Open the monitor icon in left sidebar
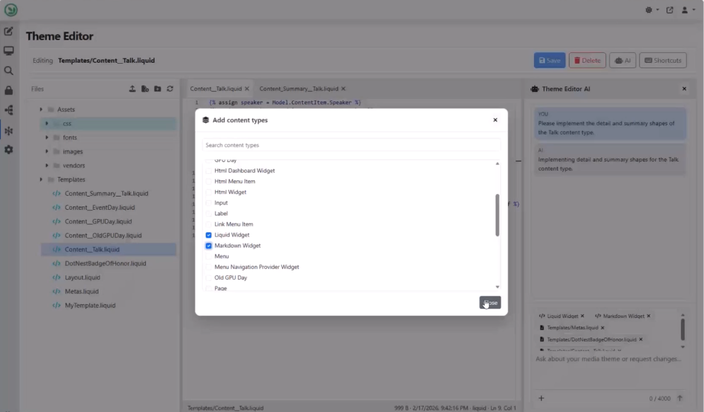 click(9, 51)
